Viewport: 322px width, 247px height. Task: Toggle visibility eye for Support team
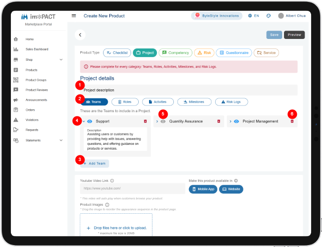90,121
